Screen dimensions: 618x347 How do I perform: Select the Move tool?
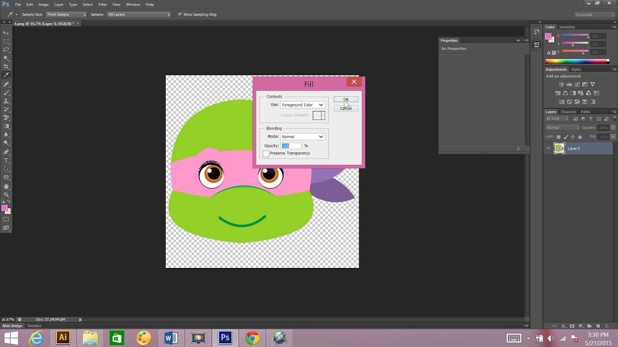pos(6,32)
